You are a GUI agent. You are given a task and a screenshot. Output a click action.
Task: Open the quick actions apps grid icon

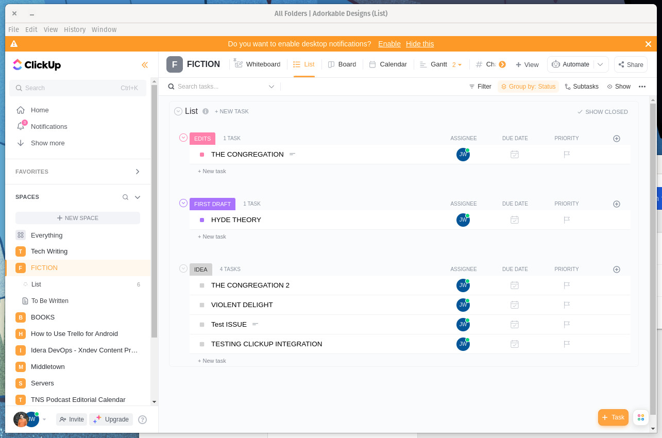(641, 417)
